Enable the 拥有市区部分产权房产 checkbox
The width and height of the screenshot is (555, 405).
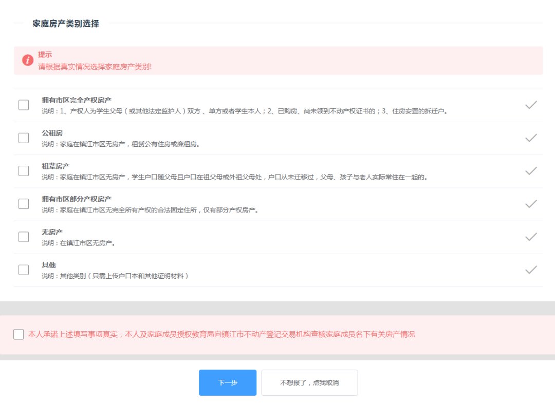tap(24, 204)
